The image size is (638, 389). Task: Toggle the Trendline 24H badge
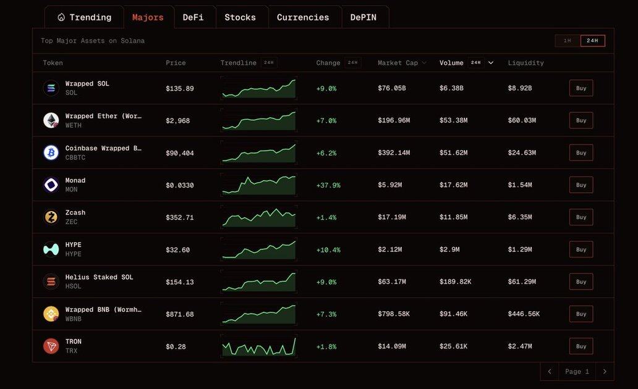(268, 62)
